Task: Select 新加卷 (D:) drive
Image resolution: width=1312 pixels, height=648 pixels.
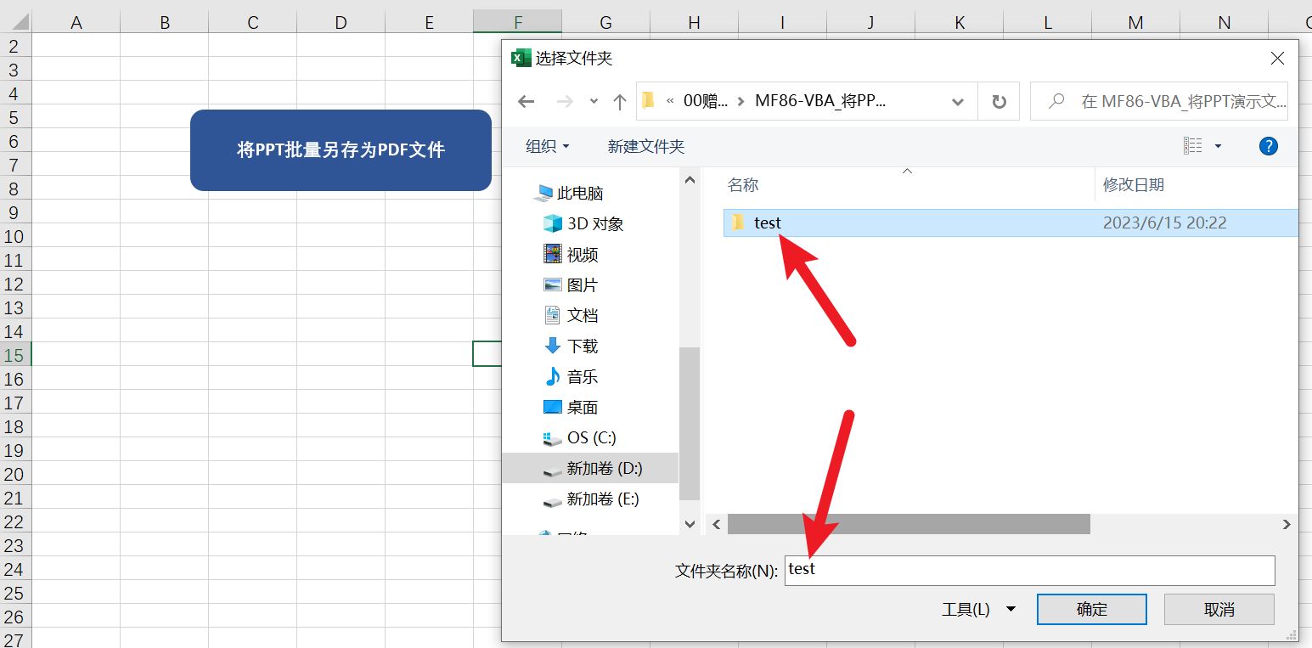Action: pyautogui.click(x=590, y=468)
